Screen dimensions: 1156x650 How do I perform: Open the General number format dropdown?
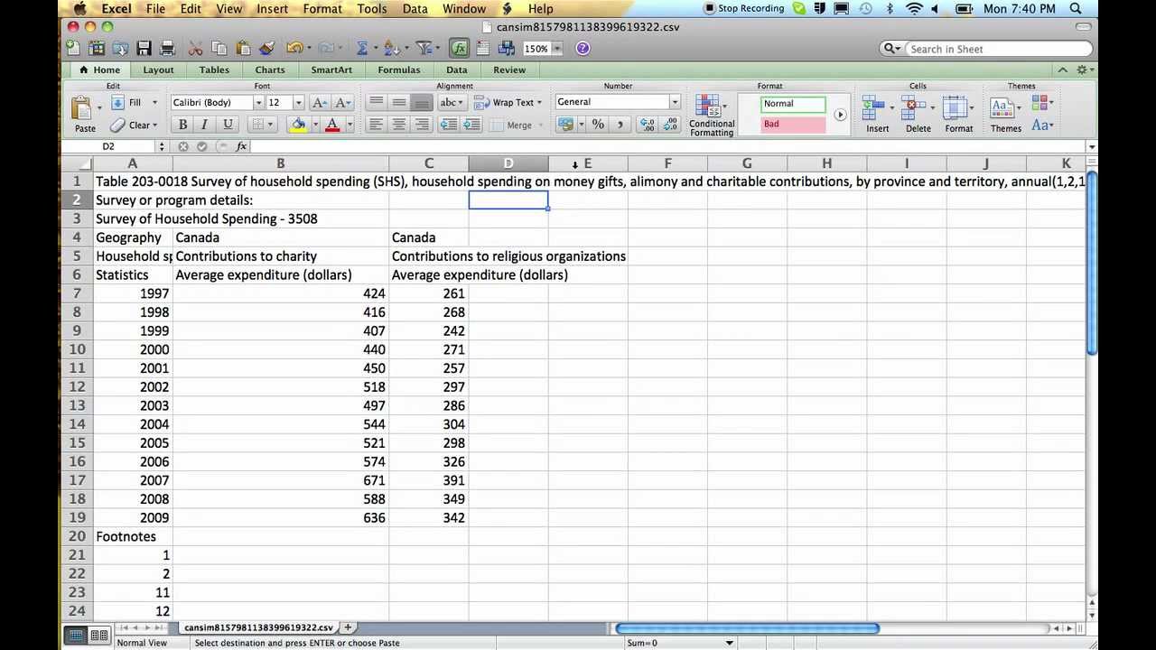coord(674,102)
